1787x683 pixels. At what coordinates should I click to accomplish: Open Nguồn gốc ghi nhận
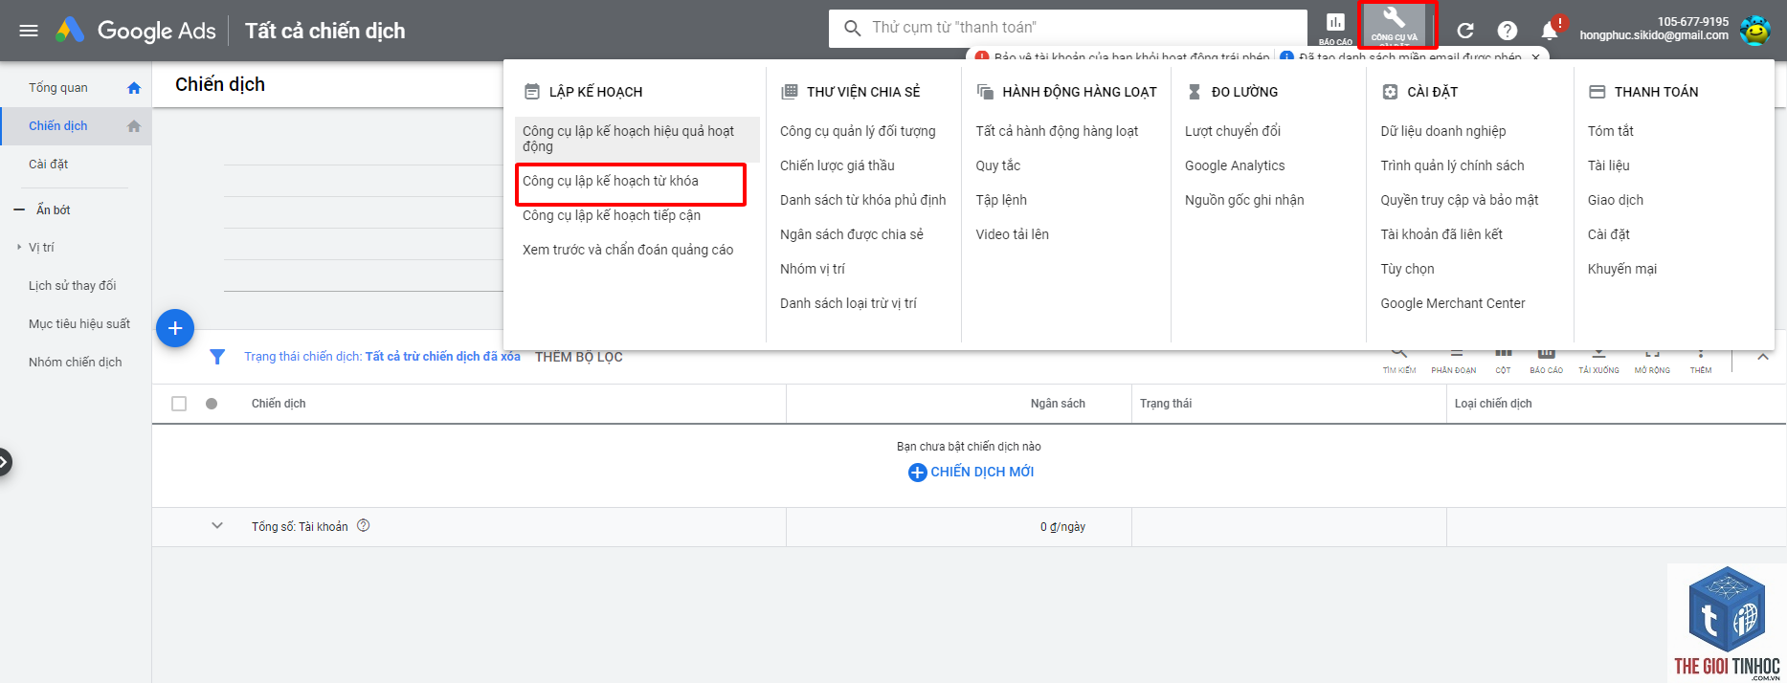(1244, 200)
